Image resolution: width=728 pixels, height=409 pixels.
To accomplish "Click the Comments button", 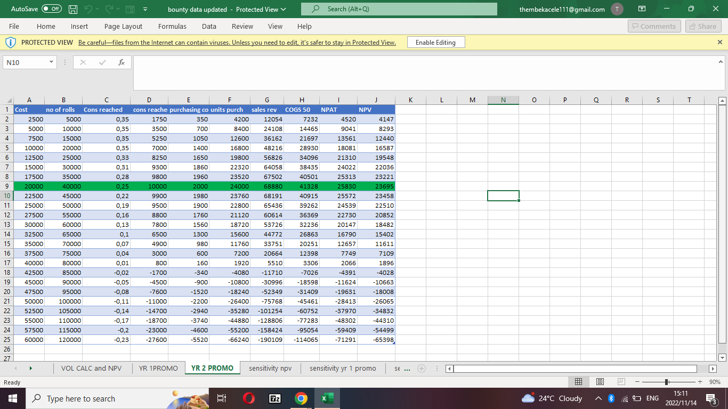I will point(654,26).
